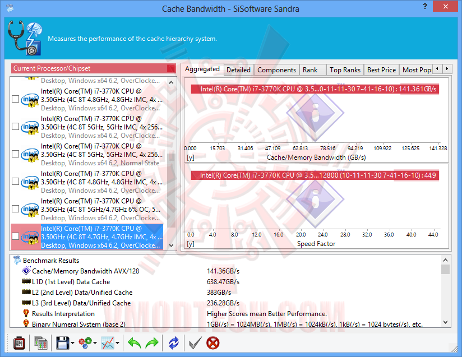Close the Cache Bandwidth window
The width and height of the screenshot is (462, 357).
[x=445, y=6]
